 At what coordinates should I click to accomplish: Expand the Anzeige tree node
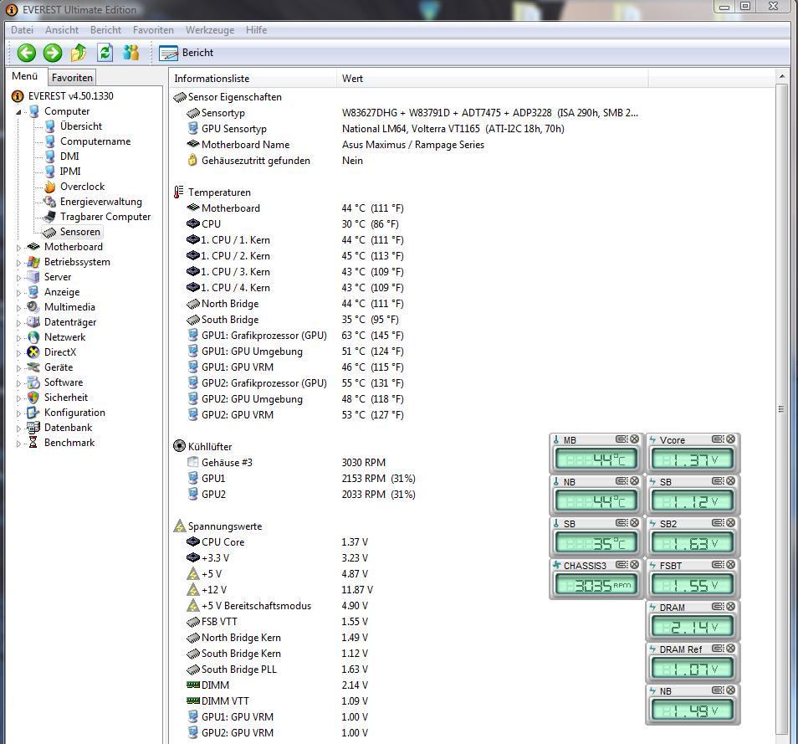19,293
